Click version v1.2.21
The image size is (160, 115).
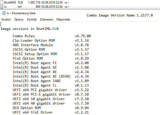(x=82, y=112)
